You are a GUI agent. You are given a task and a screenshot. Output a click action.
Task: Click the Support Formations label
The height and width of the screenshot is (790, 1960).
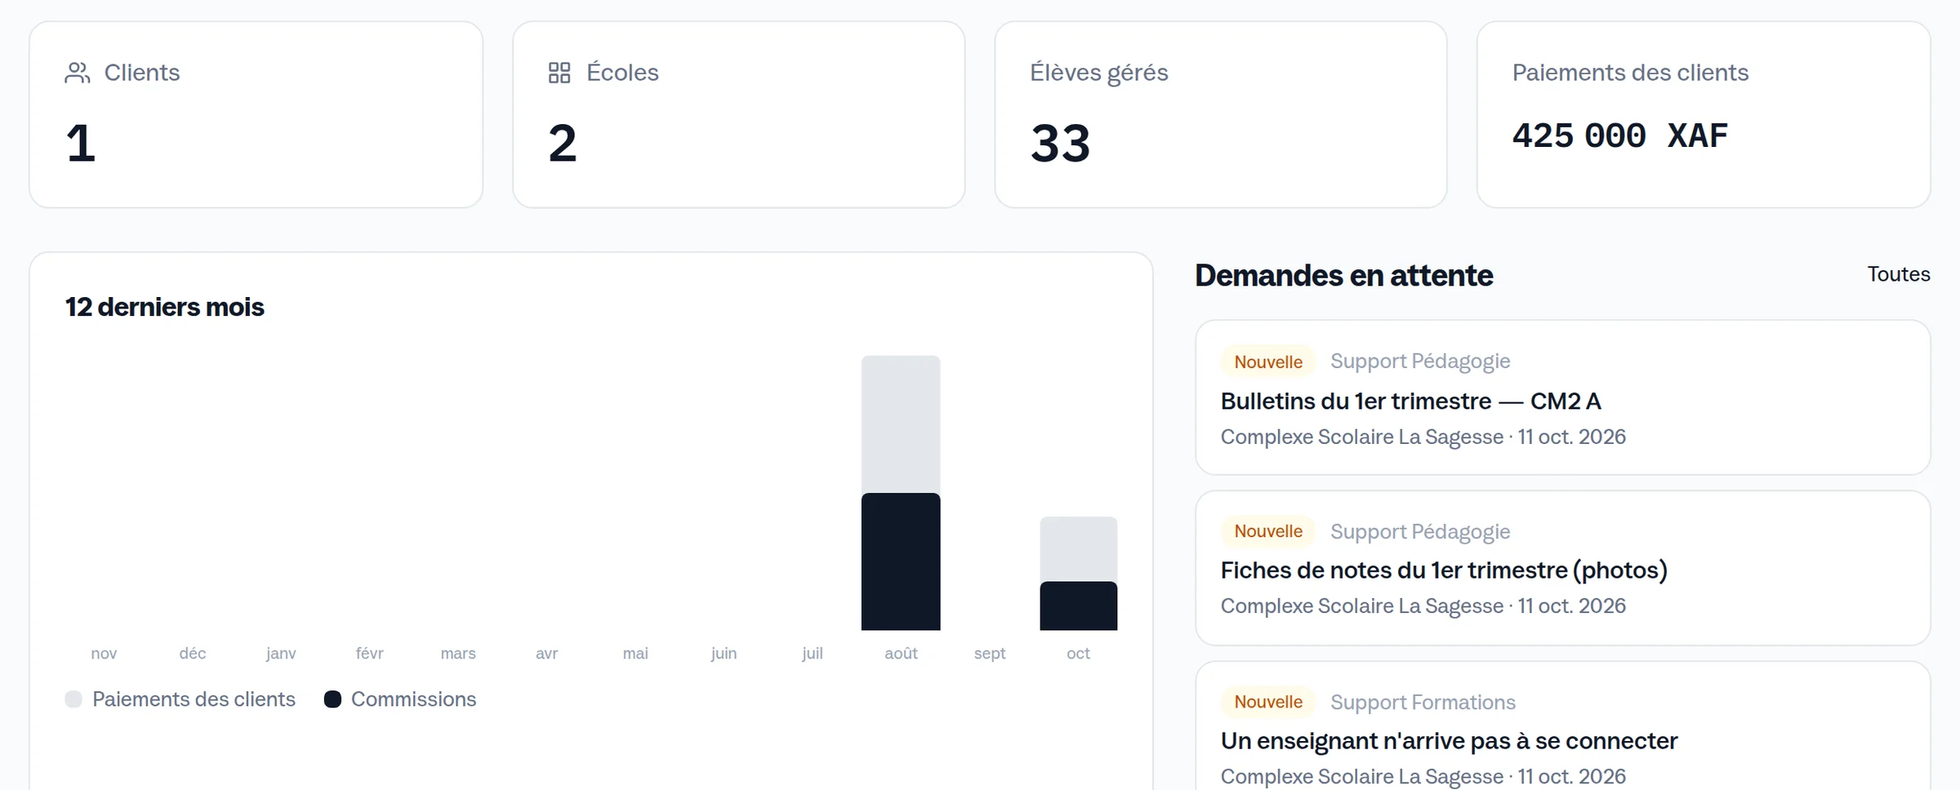coord(1423,702)
